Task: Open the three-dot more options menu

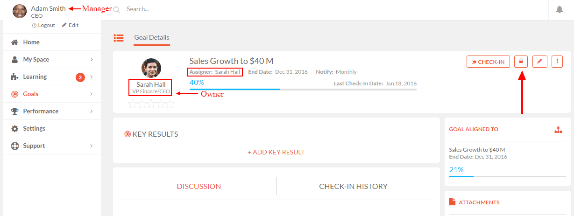Action: 557,62
